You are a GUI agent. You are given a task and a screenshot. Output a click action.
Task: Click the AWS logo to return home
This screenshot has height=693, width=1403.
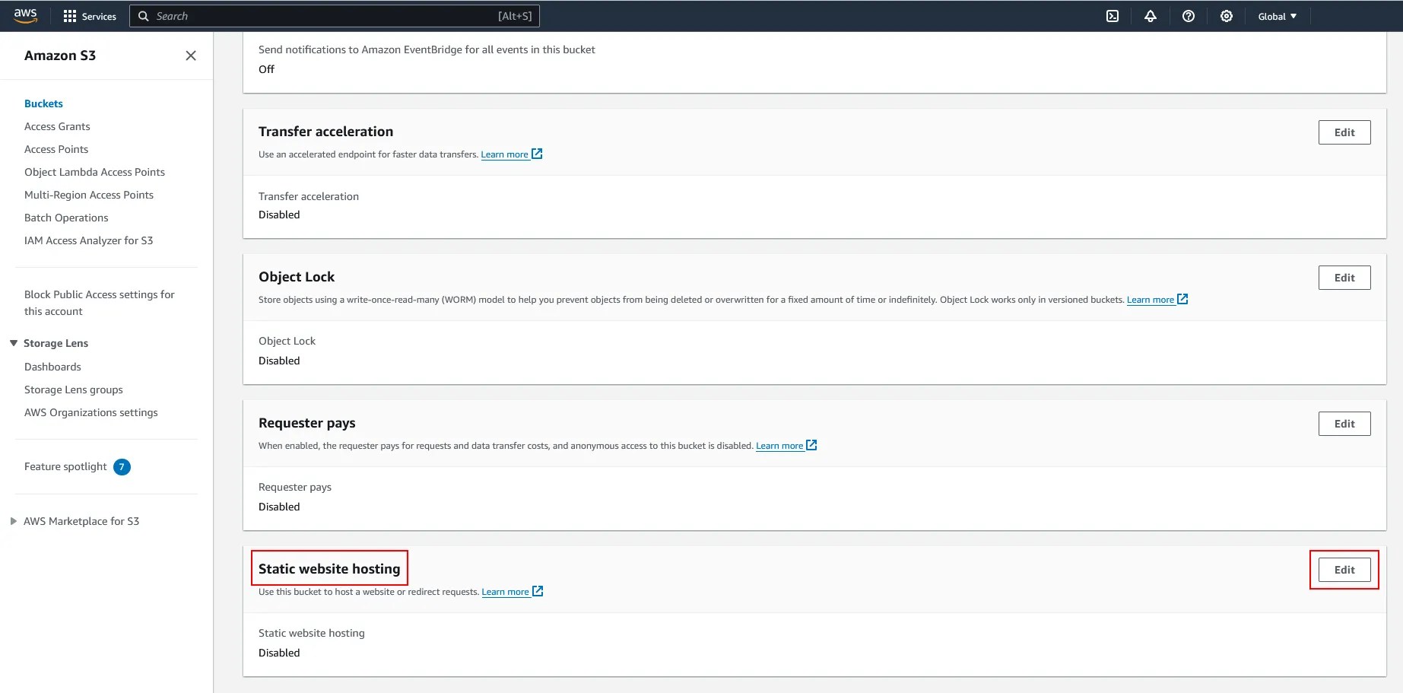[25, 15]
